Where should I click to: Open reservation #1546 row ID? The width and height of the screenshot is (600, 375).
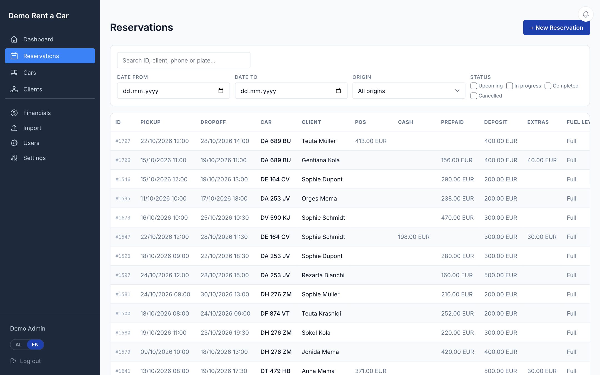click(123, 179)
